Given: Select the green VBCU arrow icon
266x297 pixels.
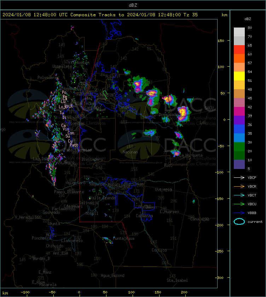Looking at the screenshot, I should point(239,204).
